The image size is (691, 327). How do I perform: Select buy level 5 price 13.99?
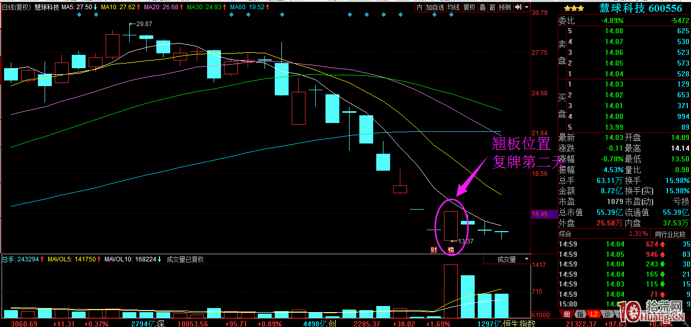coord(614,127)
